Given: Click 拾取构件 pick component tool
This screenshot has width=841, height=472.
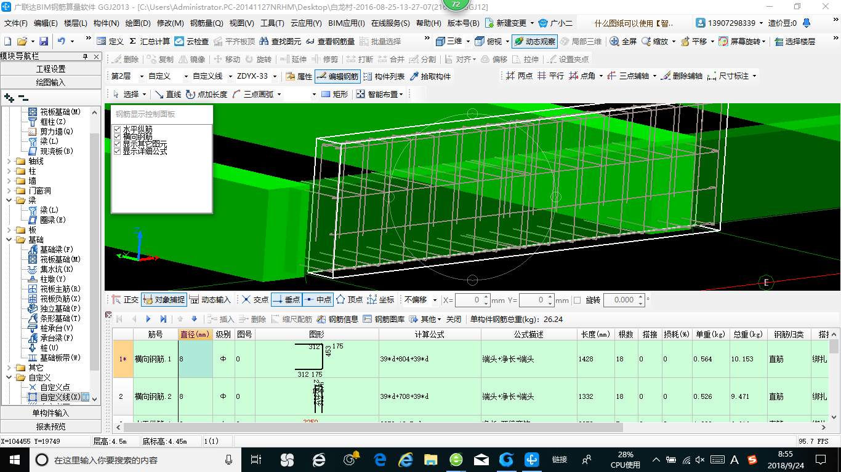Looking at the screenshot, I should (x=430, y=76).
